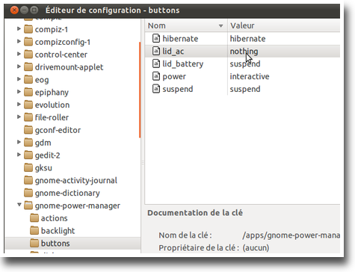The width and height of the screenshot is (355, 272).
Task: Click the eog folder icon
Action: tap(28, 79)
